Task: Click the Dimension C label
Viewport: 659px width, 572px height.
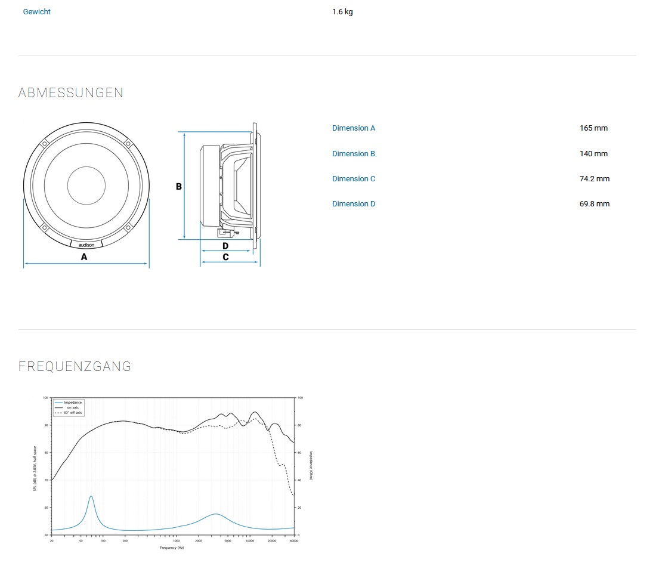Action: pos(354,179)
